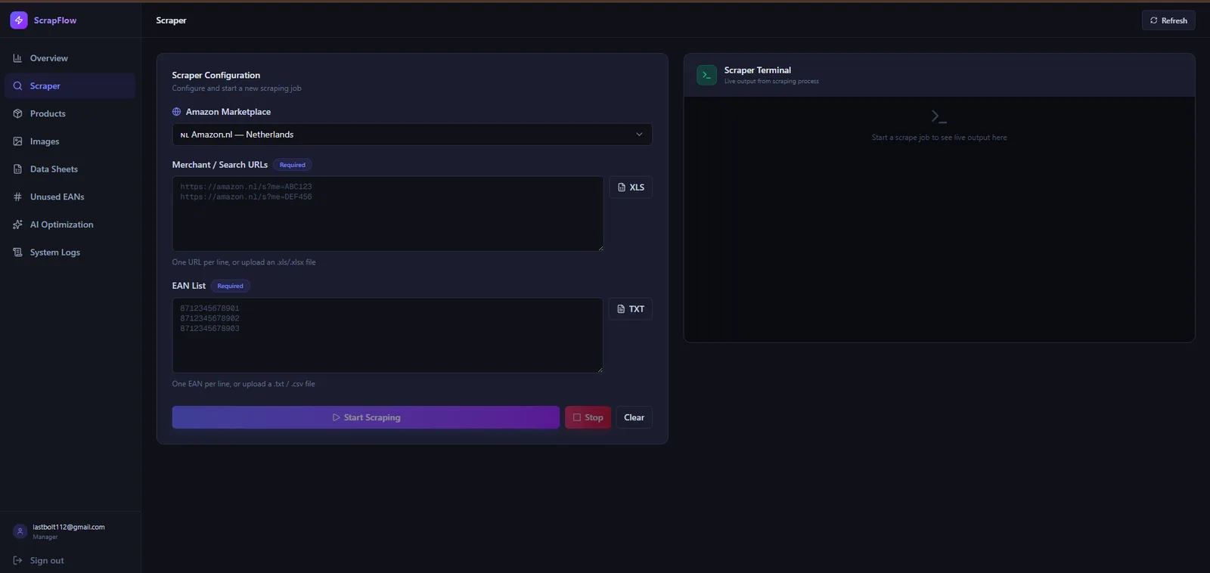This screenshot has width=1210, height=573.
Task: Open the Overview page
Action: tap(70, 58)
